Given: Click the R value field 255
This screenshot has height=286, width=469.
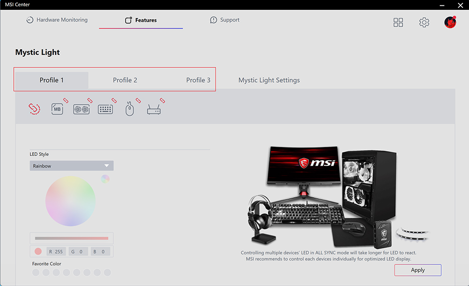Looking at the screenshot, I should pyautogui.click(x=56, y=252).
